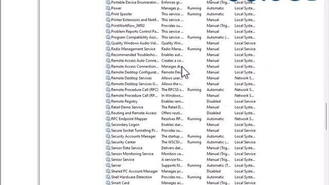329x185 pixels.
Task: Click the gear icon beside Sensor Data Service
Action: coord(108,148)
